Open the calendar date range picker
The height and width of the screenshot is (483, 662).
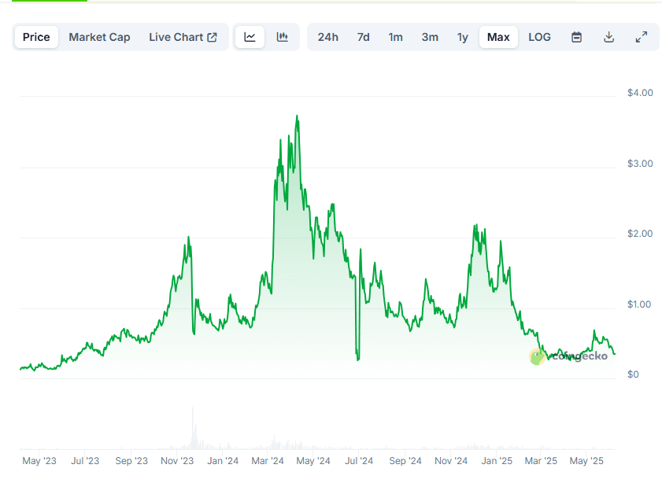[x=576, y=37]
